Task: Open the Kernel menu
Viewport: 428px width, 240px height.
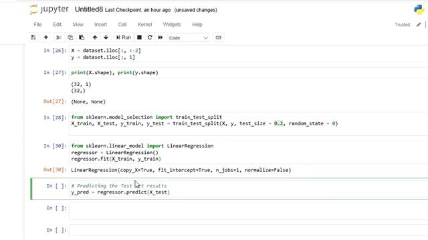Action: [144, 25]
